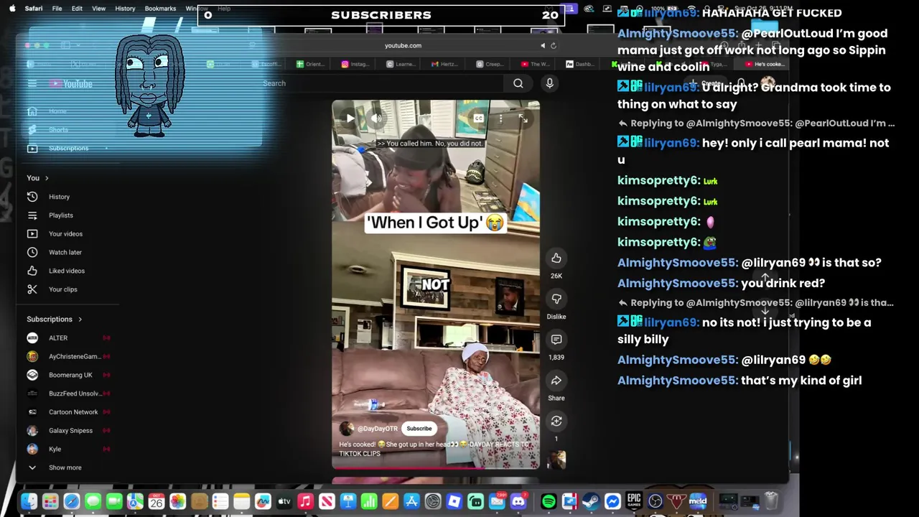
Task: Expand the Subscriptions section header
Action: point(55,319)
